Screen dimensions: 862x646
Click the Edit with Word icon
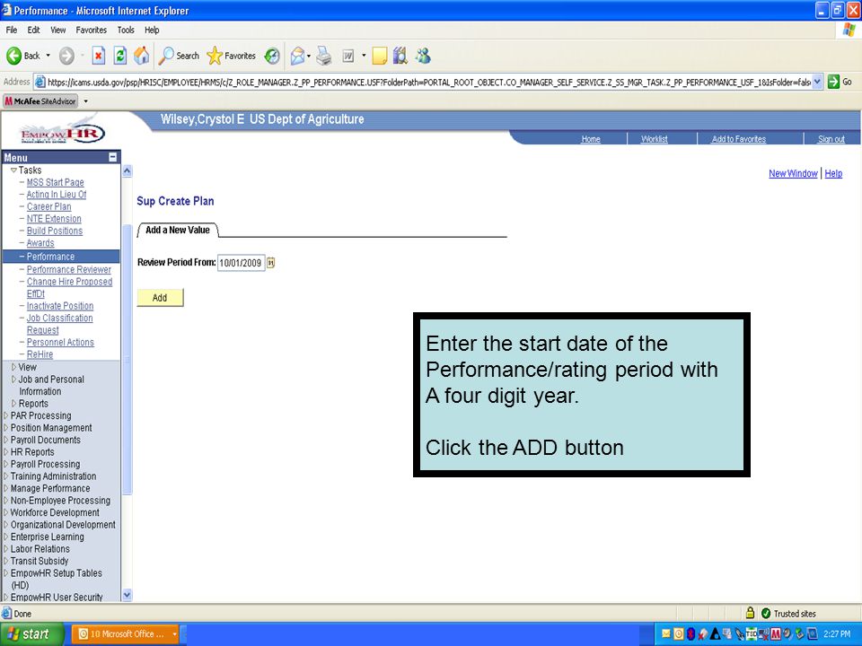tap(348, 56)
